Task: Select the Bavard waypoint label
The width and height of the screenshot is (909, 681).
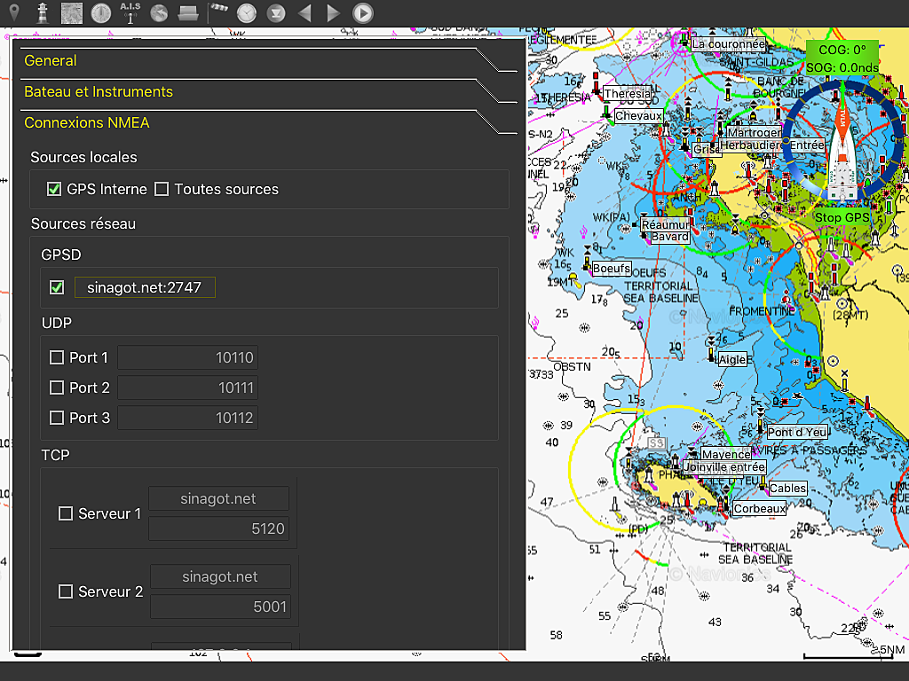Action: click(x=670, y=237)
